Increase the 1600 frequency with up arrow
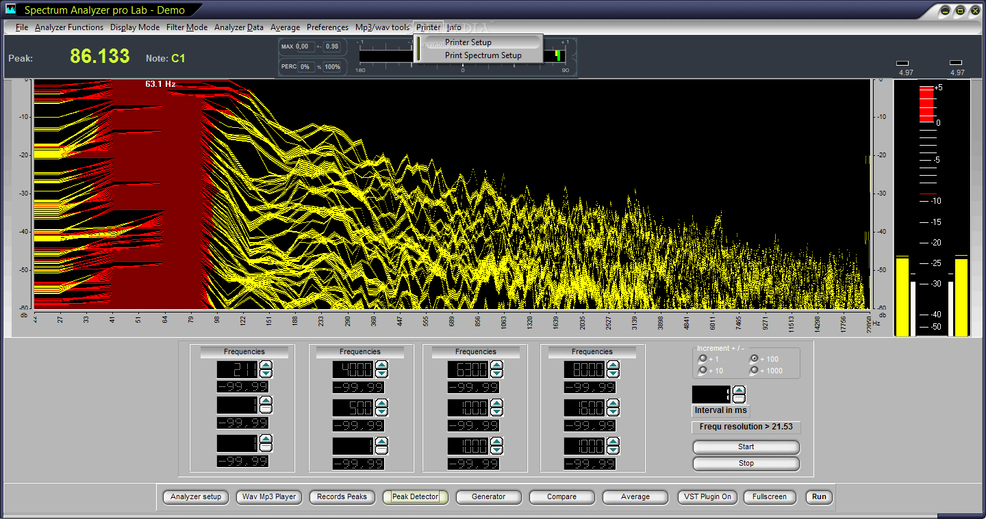The width and height of the screenshot is (986, 519). [614, 404]
